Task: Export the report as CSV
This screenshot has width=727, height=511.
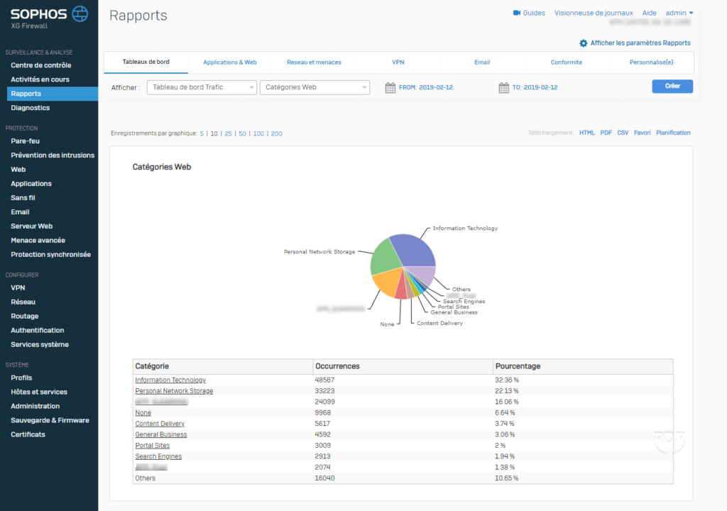Action: (623, 133)
